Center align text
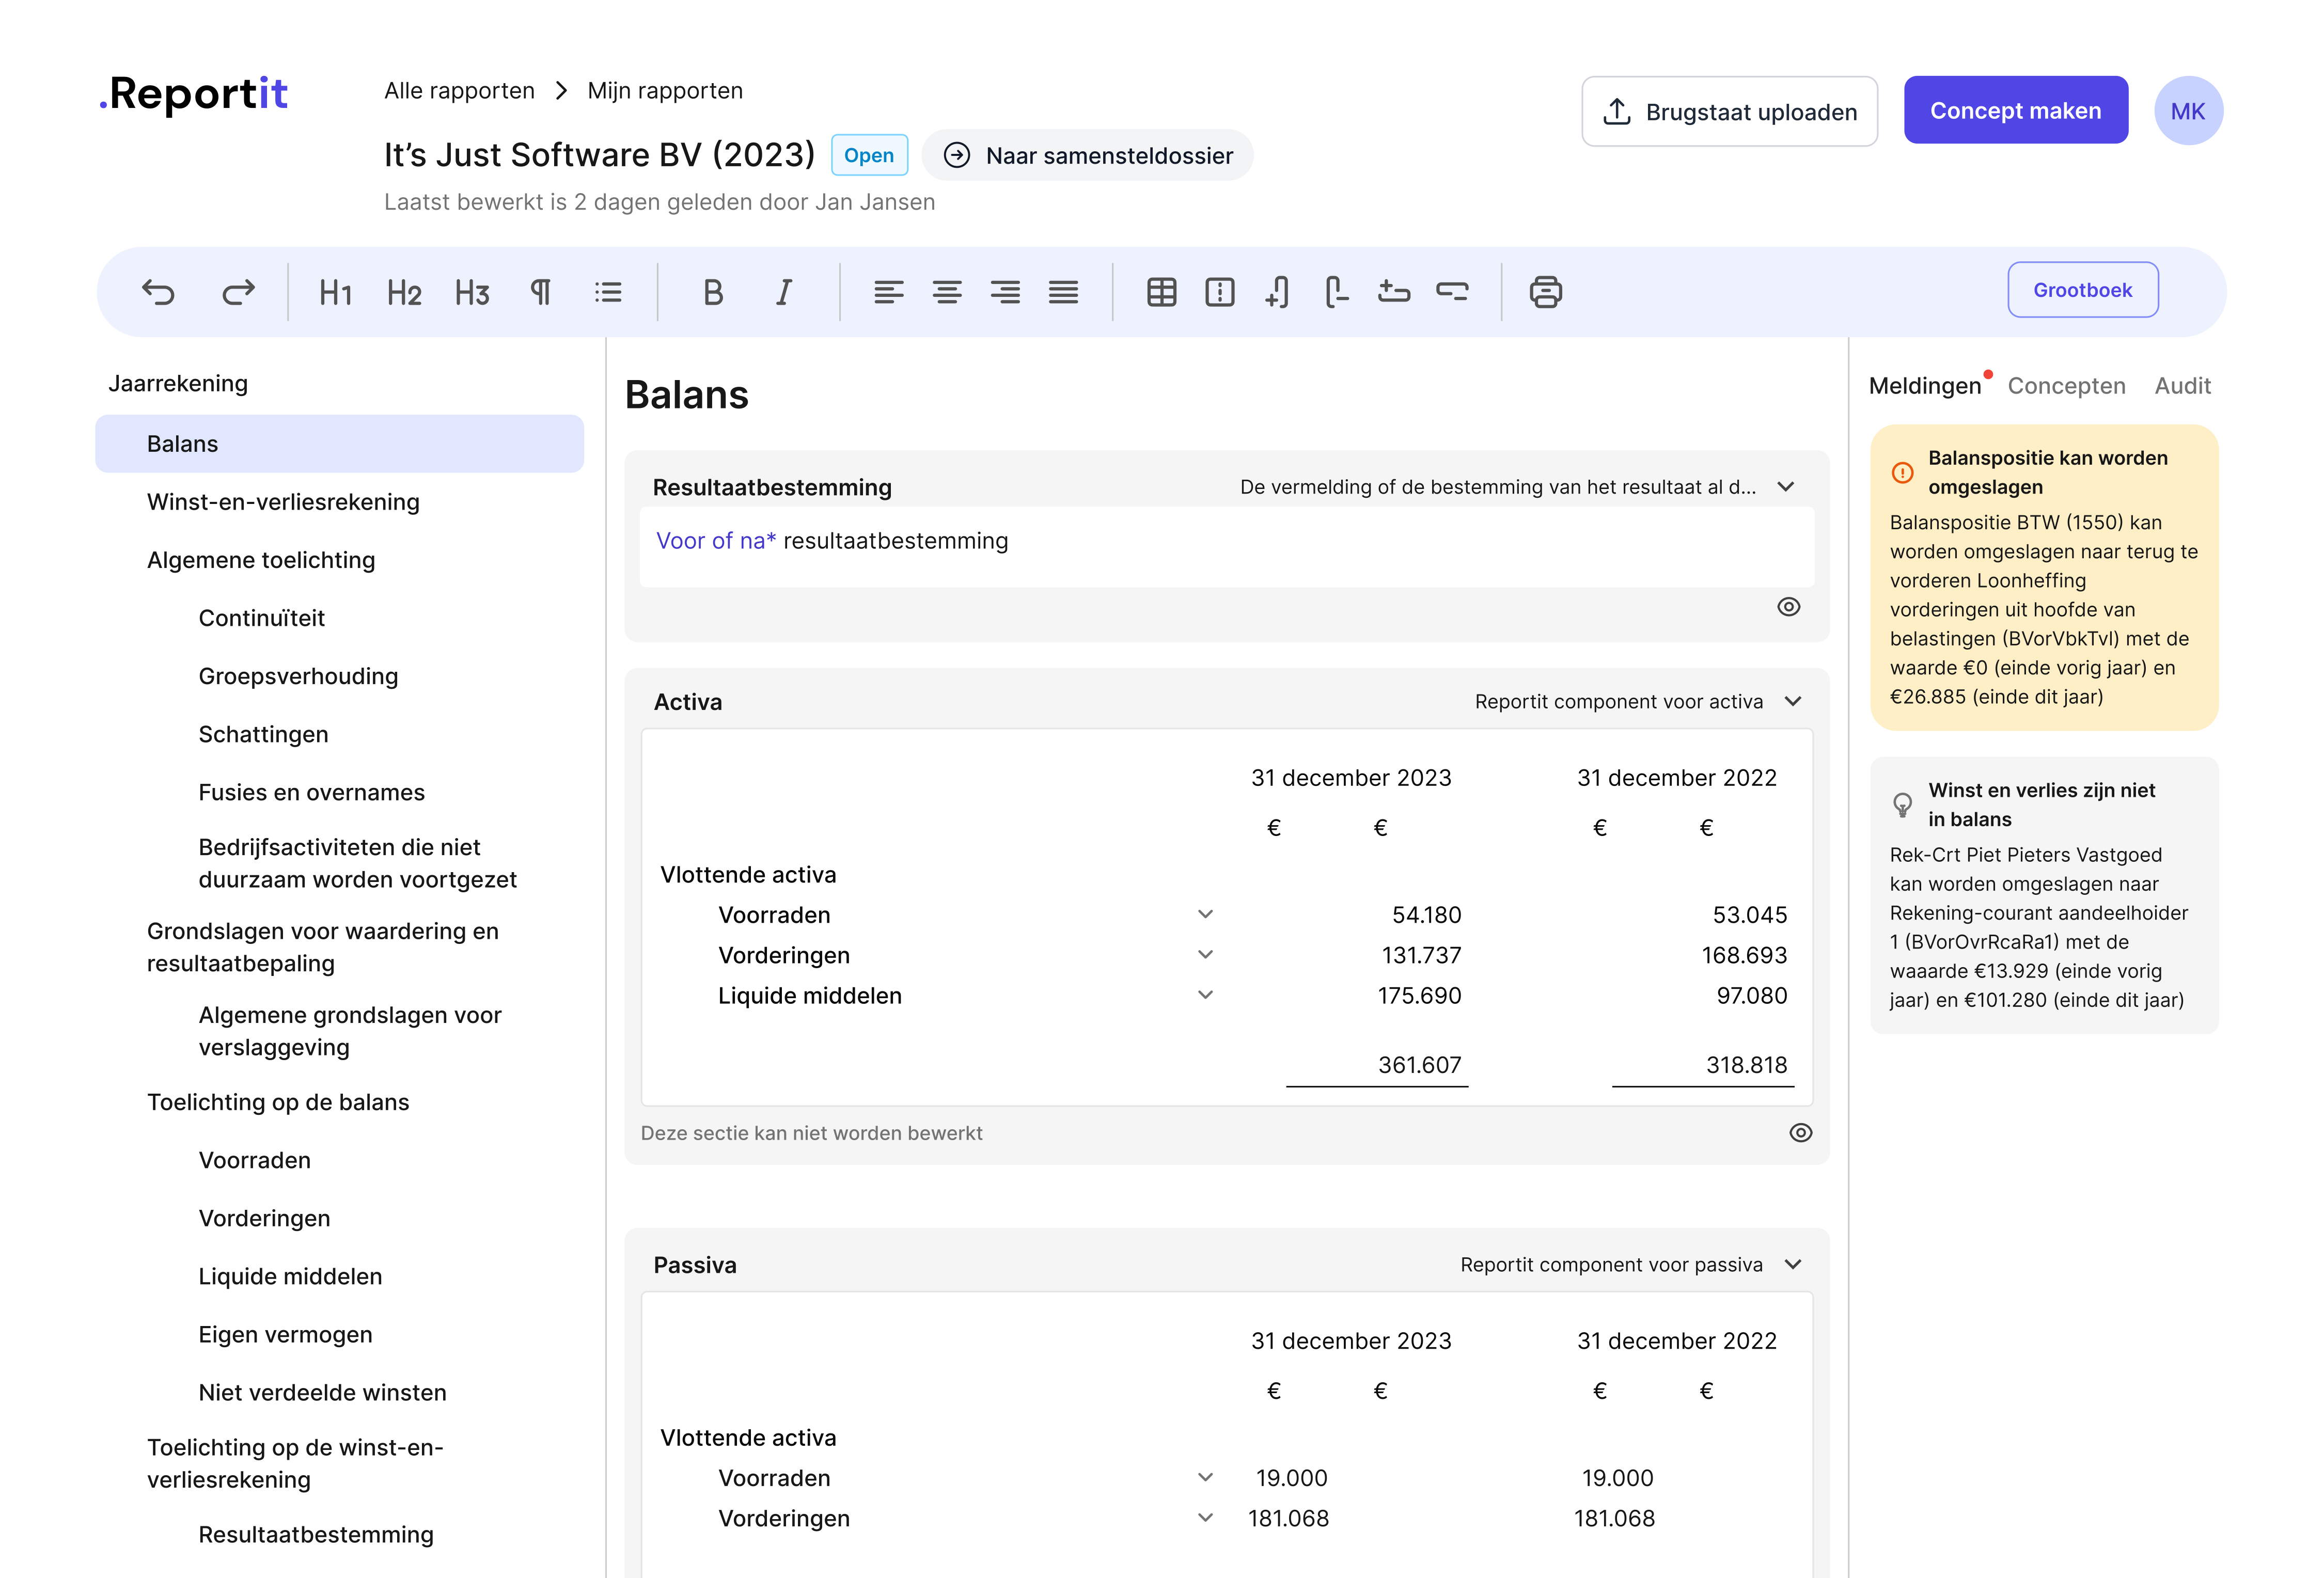Viewport: 2324px width, 1578px height. point(947,292)
